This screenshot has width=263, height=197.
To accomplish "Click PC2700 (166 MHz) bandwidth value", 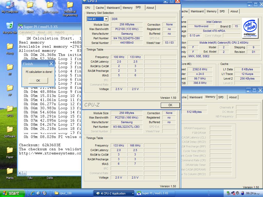I will [x=126, y=117].
